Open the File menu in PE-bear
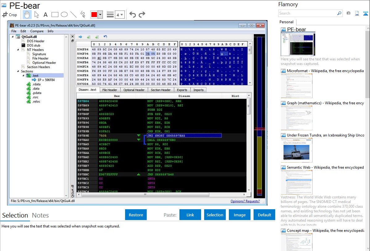This screenshot has width=370, height=251. tap(14, 31)
